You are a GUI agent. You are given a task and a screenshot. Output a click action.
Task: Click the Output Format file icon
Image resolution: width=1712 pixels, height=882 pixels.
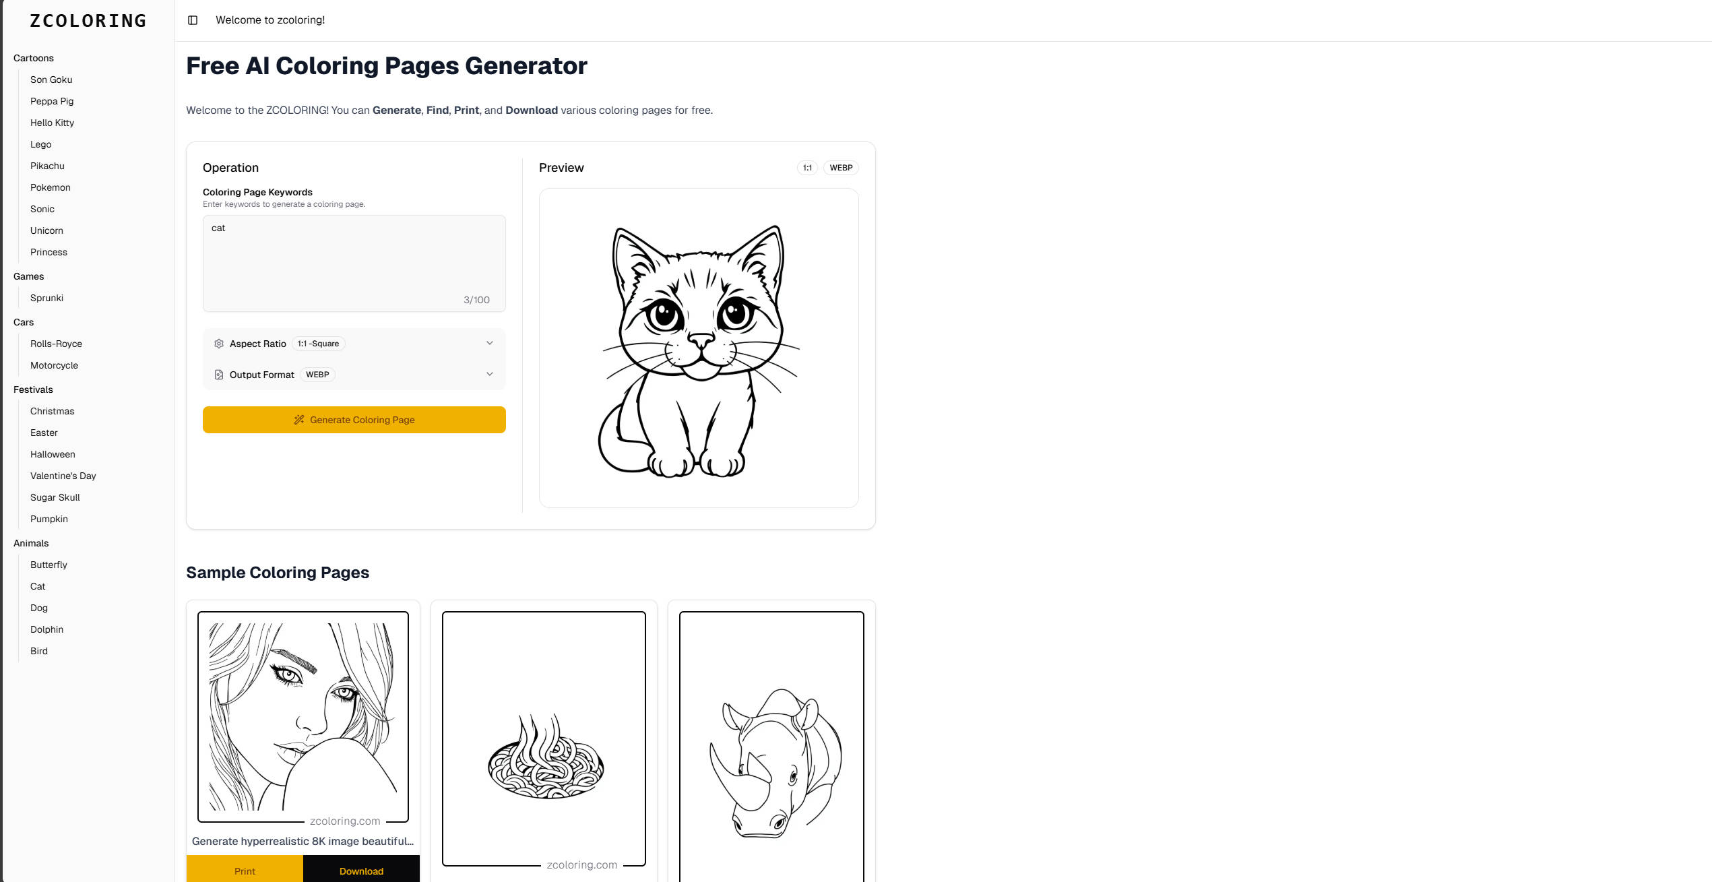coord(219,375)
